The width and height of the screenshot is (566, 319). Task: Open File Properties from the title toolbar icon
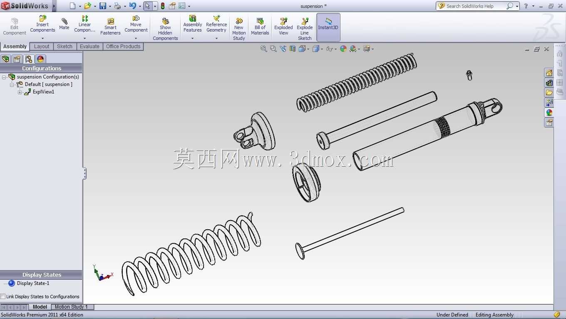click(x=172, y=6)
